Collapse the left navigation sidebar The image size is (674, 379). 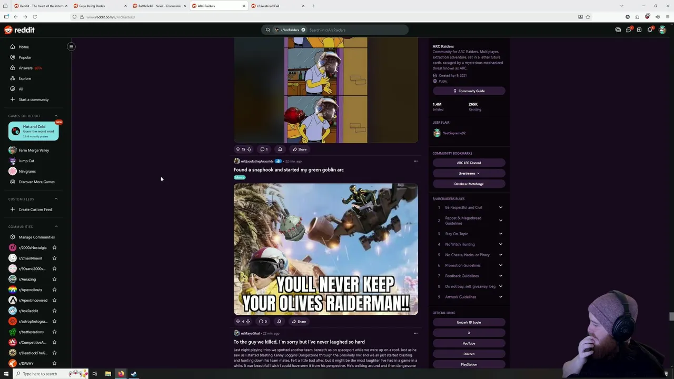71,46
